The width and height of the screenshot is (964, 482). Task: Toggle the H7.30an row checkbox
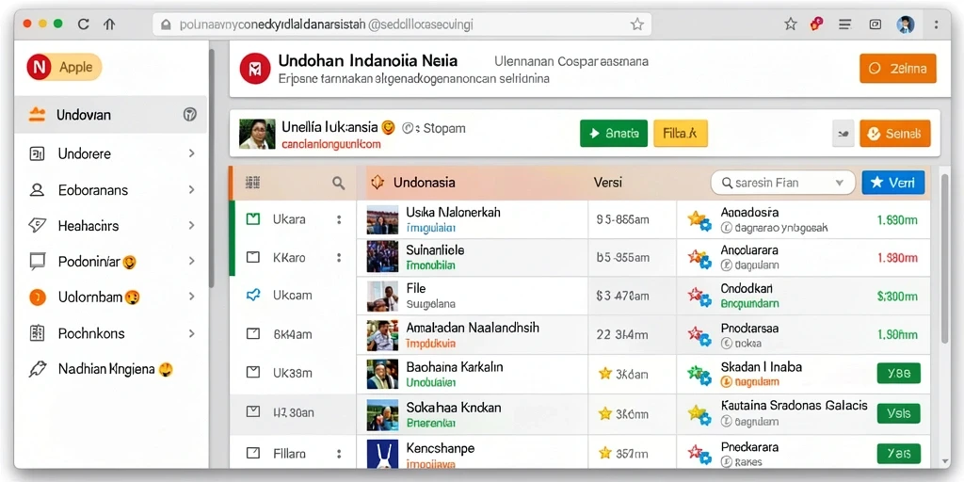(252, 411)
